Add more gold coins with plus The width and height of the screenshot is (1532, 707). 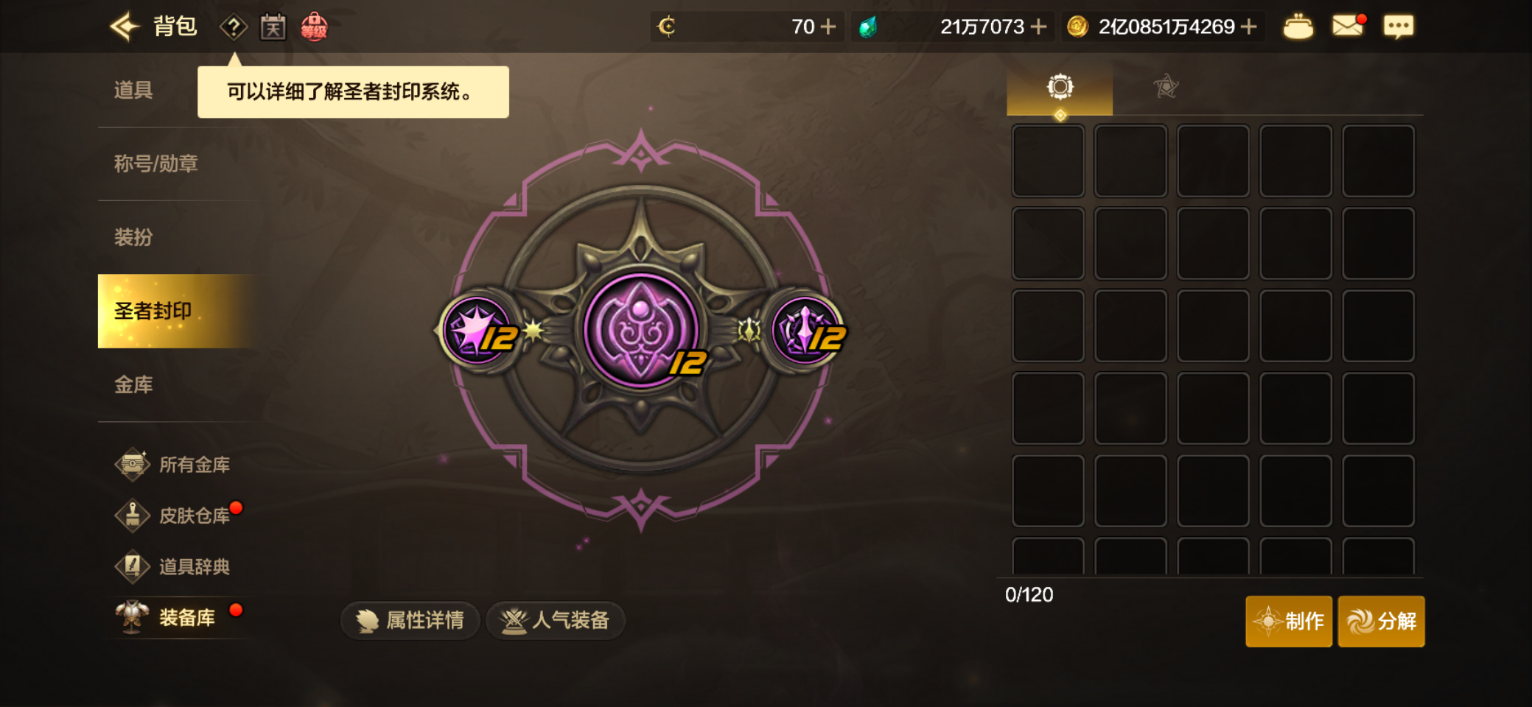(x=1248, y=27)
